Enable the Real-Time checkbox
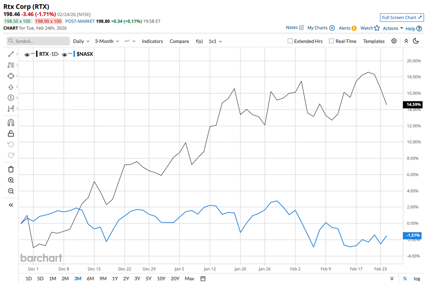Screen dimensions: 426x283 [331, 41]
